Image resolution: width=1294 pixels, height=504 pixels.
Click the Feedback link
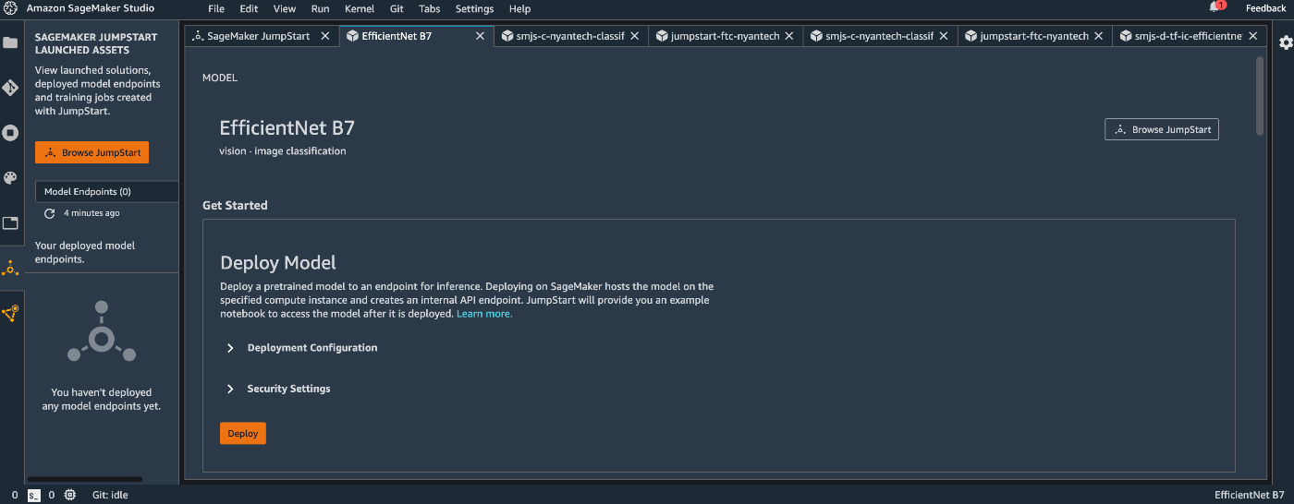click(1265, 8)
